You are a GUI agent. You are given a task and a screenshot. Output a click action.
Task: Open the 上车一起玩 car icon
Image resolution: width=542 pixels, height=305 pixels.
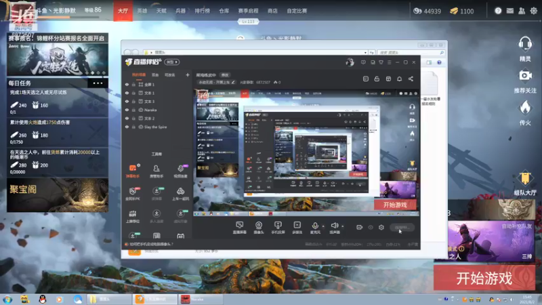180,194
